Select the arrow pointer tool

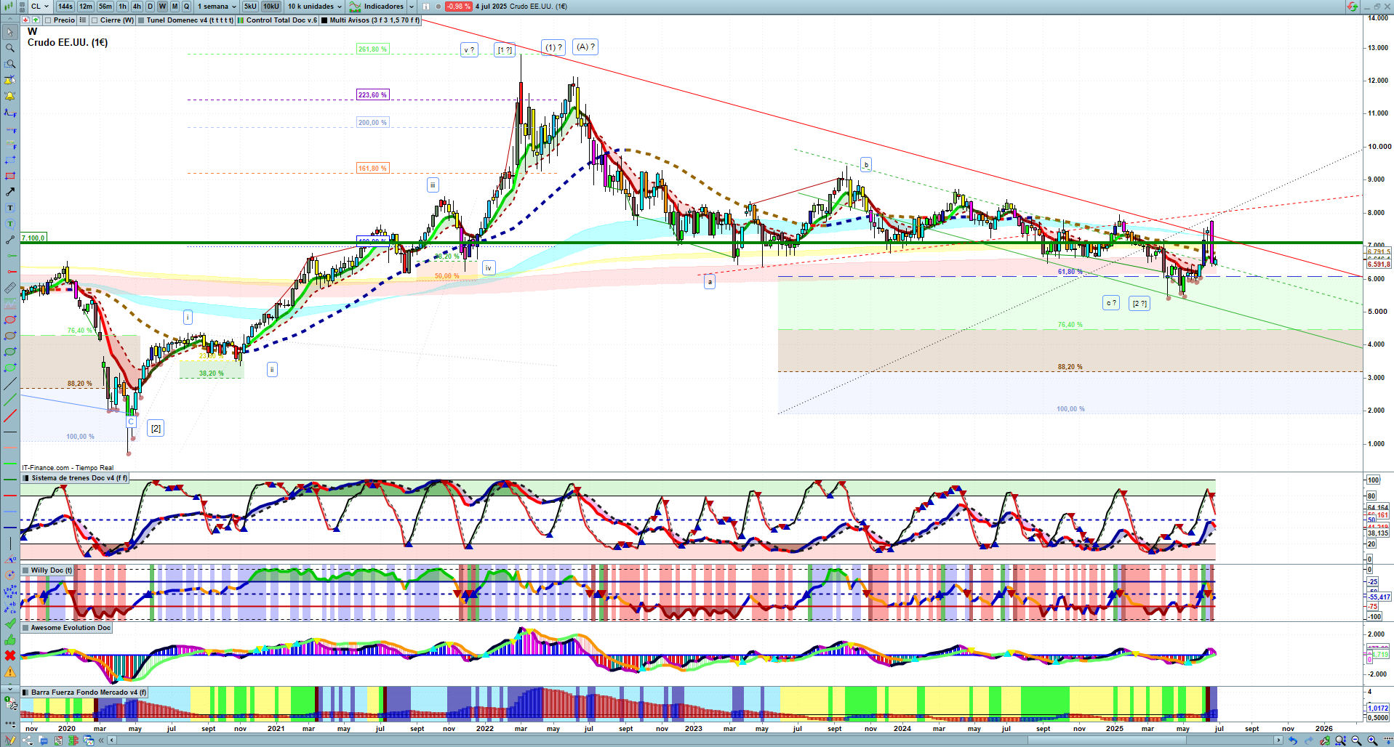(10, 32)
